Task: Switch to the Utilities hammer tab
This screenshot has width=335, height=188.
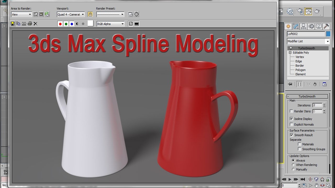Action: (x=326, y=26)
